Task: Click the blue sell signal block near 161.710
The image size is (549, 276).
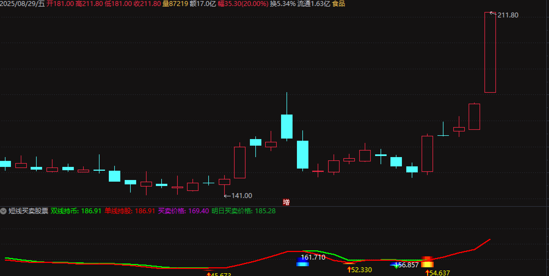Action: coord(302,262)
